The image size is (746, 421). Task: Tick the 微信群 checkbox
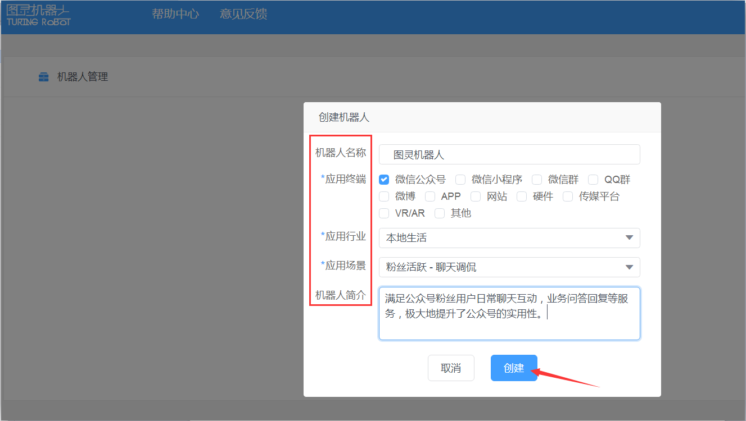(537, 180)
